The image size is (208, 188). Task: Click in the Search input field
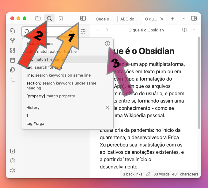pos(50,31)
